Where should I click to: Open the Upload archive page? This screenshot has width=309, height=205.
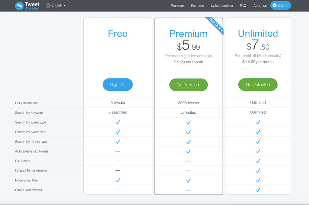pos(222,6)
